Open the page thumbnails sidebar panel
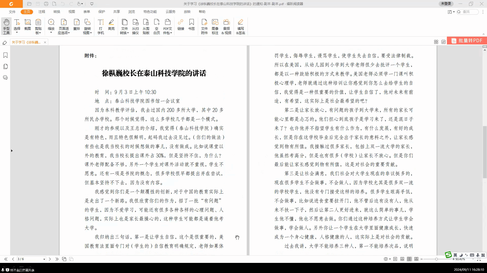Screen dimensions: 487x273 5,66
